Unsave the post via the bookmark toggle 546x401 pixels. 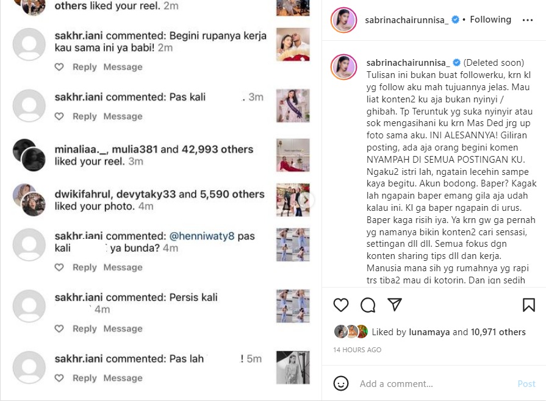[528, 305]
